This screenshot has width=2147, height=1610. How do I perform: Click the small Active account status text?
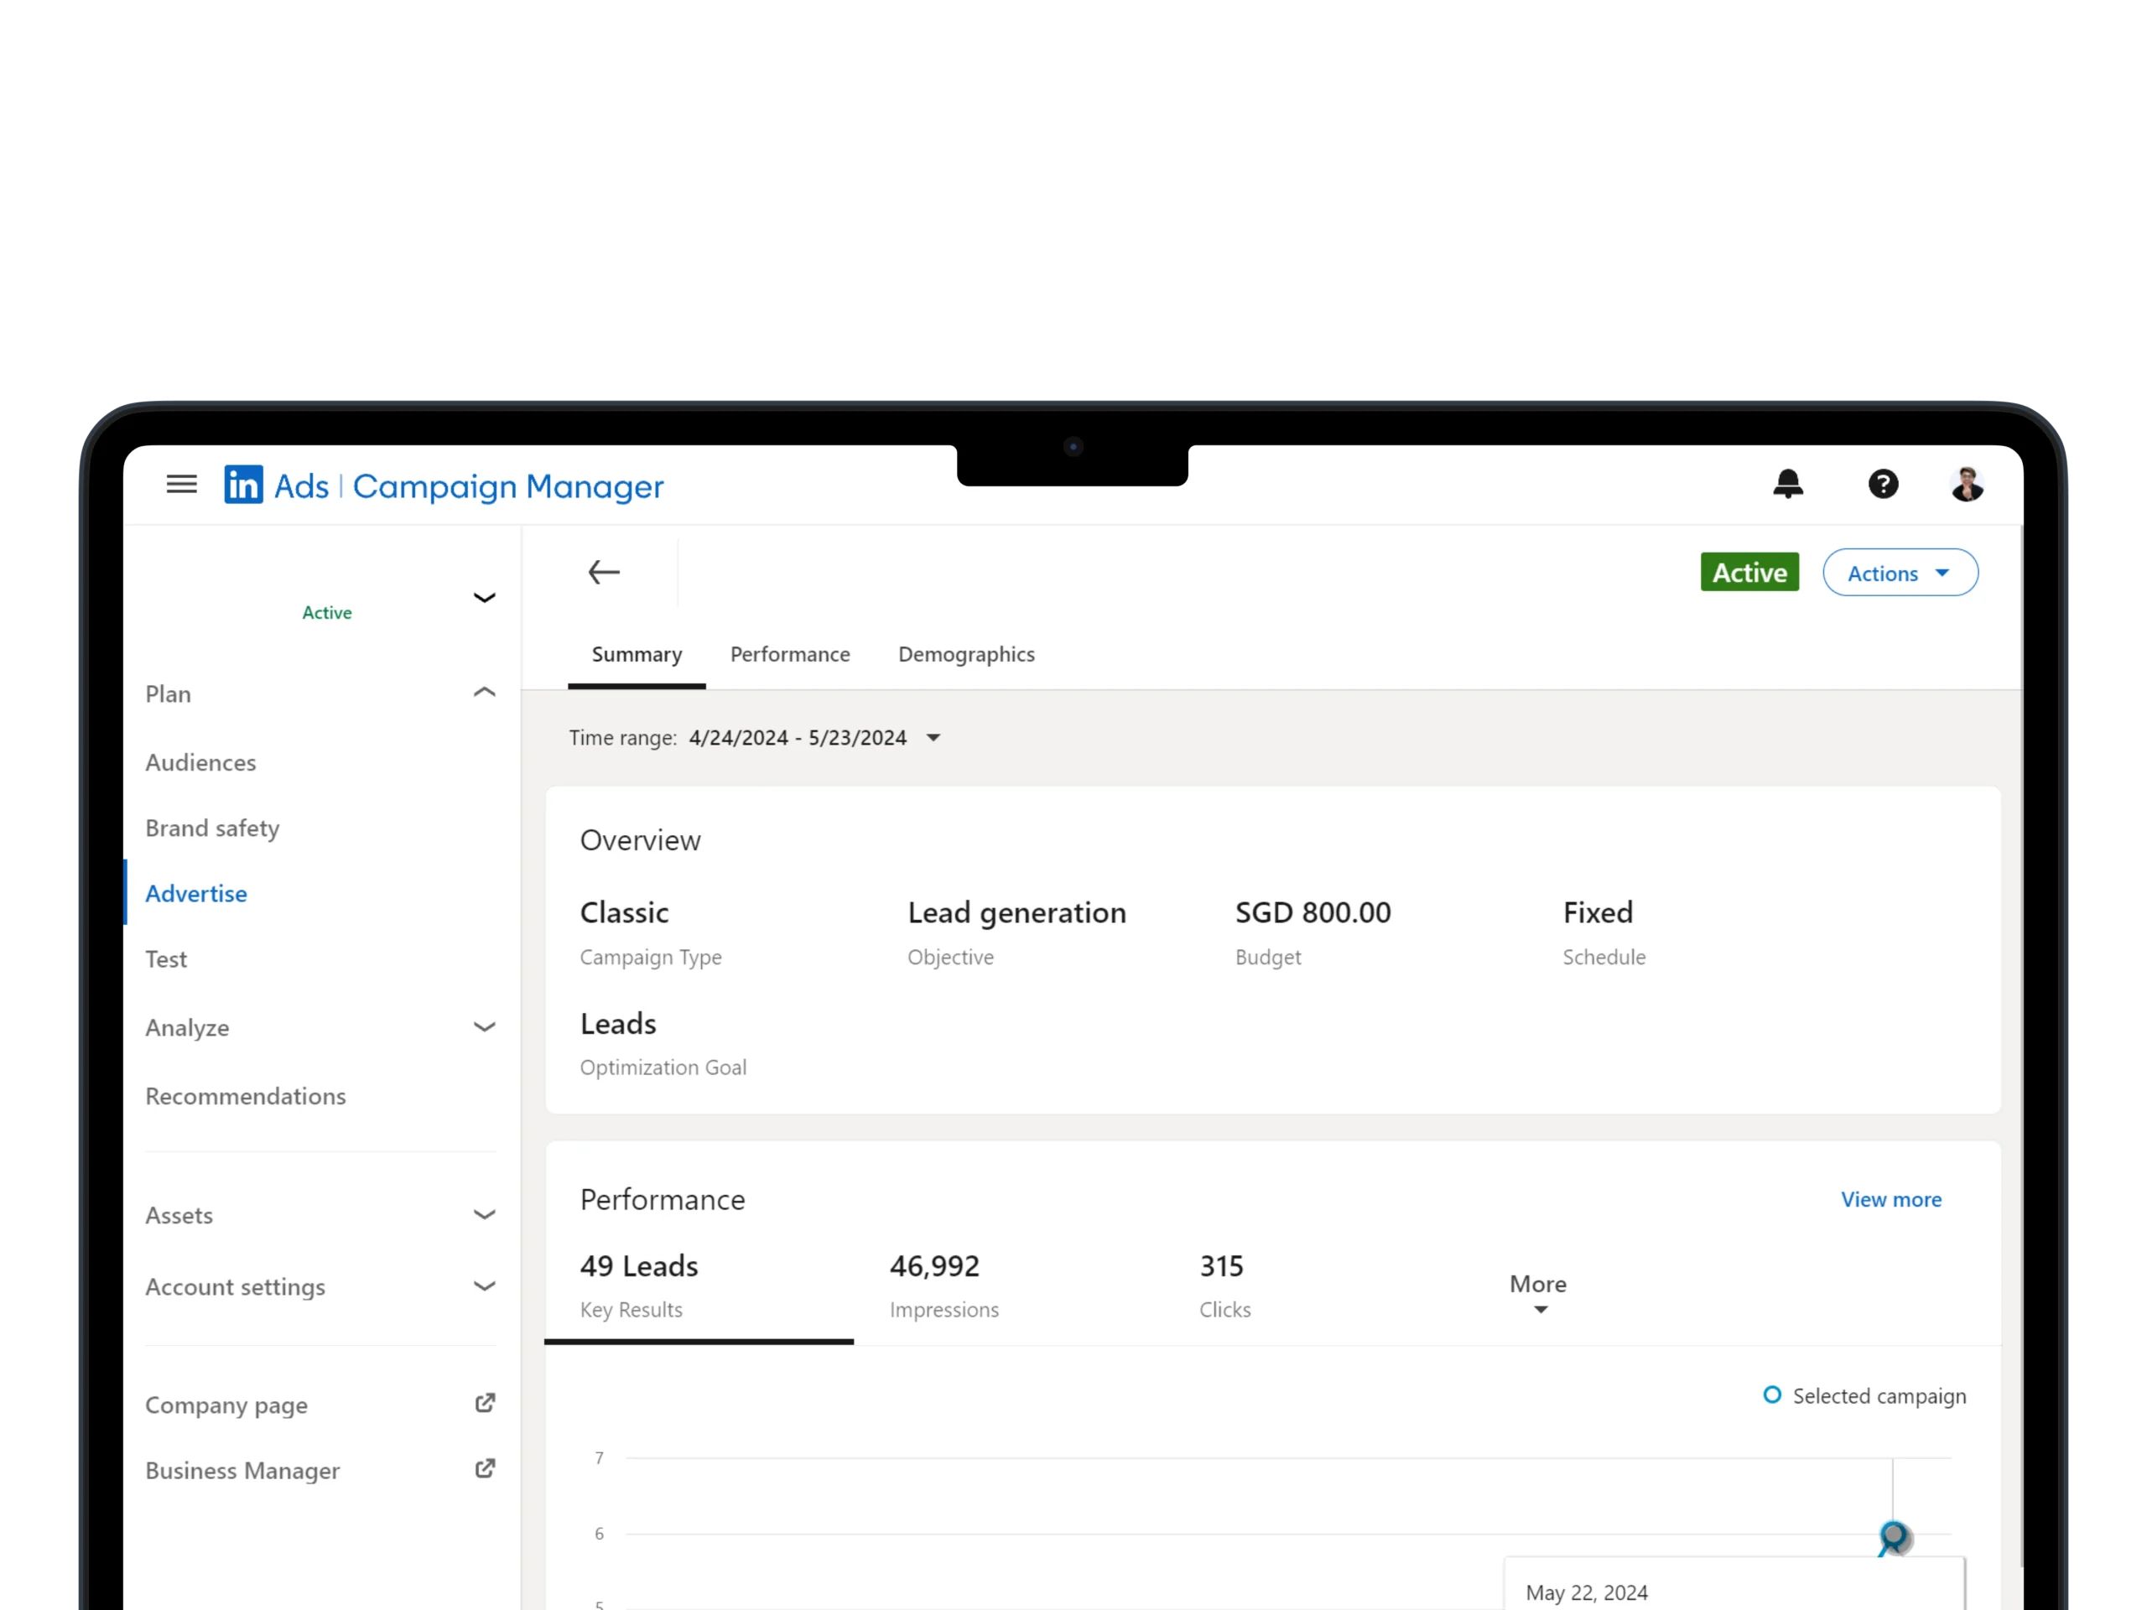click(x=326, y=613)
